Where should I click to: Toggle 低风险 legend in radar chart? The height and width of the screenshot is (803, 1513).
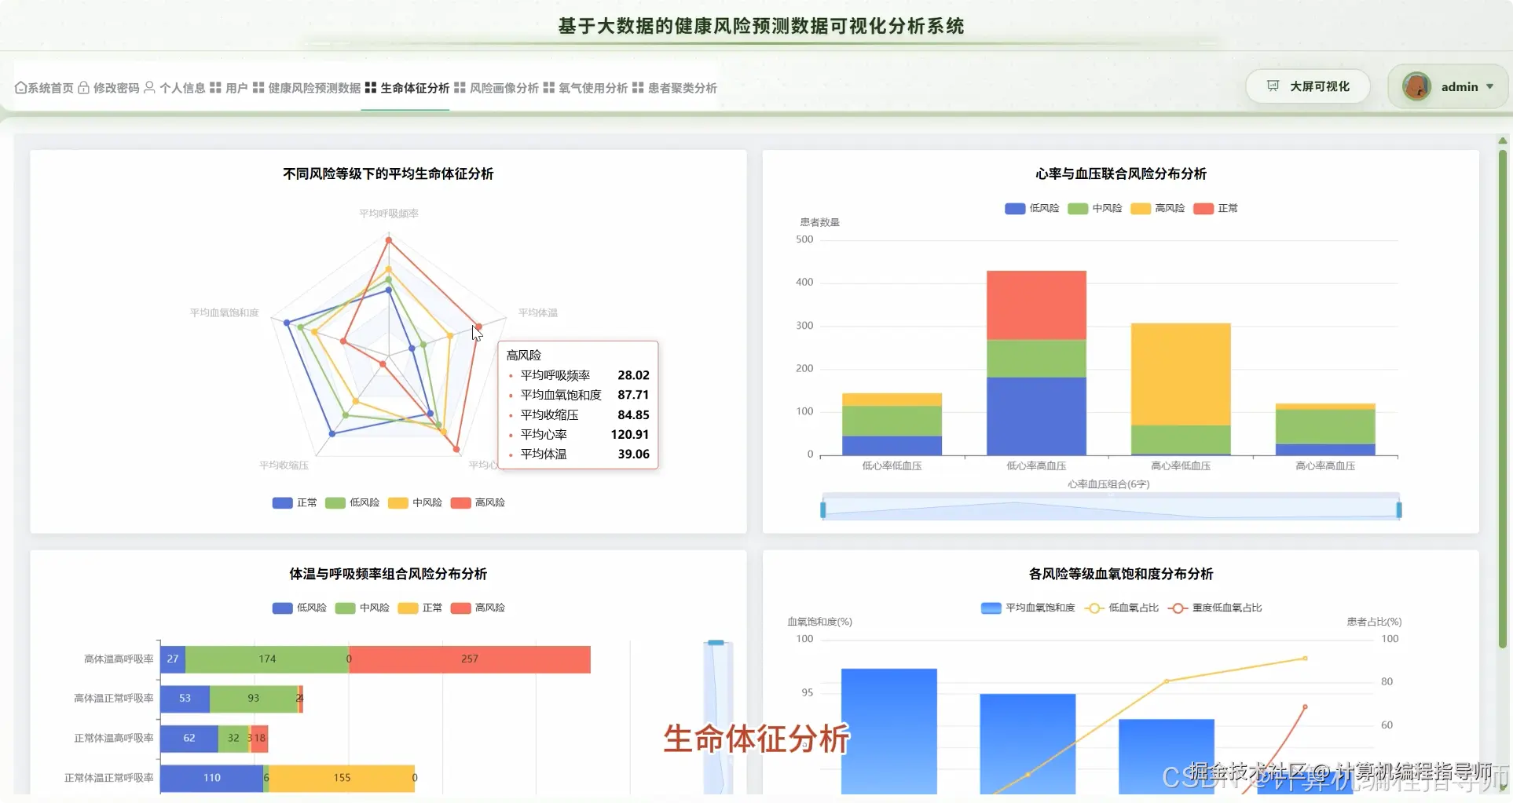click(352, 502)
